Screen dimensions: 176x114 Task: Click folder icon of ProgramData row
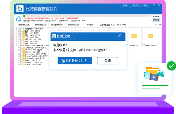click(x=24, y=58)
